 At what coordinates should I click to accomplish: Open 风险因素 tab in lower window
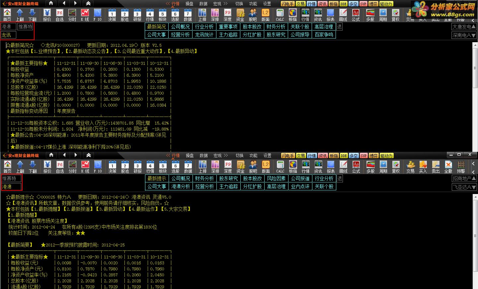click(277, 178)
